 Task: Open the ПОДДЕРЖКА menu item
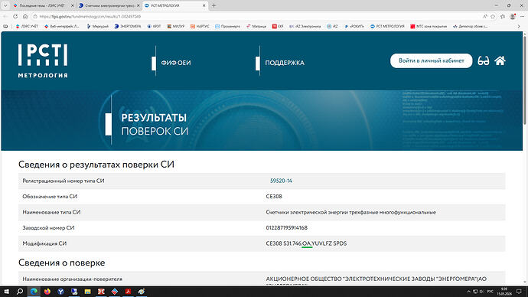[x=285, y=63]
